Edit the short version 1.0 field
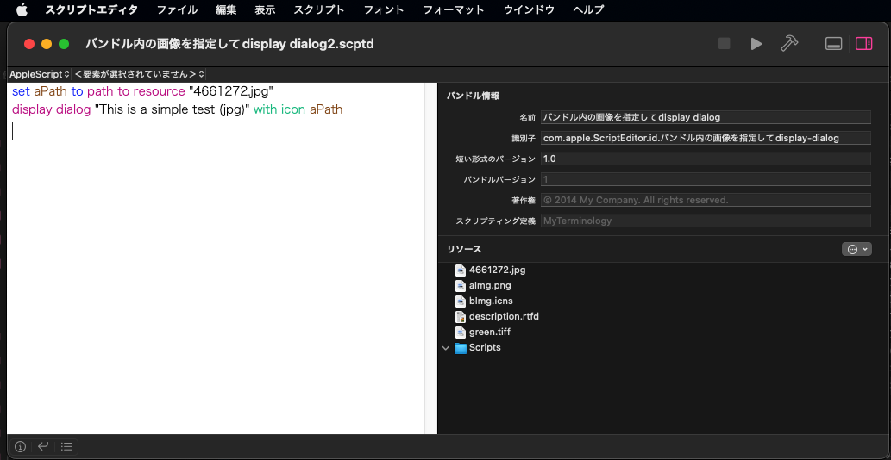Screen dimensions: 891x460 (706, 159)
